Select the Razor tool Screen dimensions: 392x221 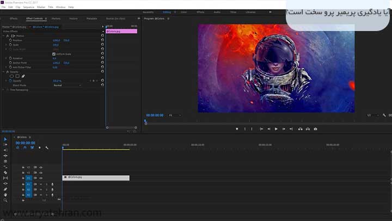[x=5, y=173]
